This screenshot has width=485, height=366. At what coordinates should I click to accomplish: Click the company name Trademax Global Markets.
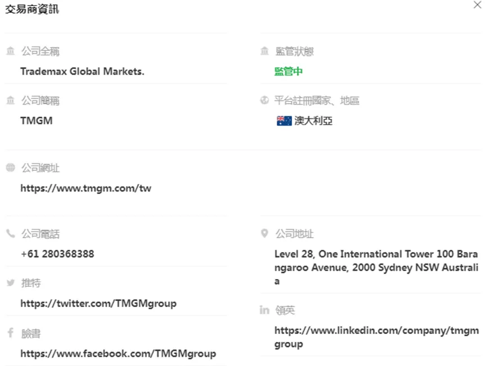coord(83,71)
